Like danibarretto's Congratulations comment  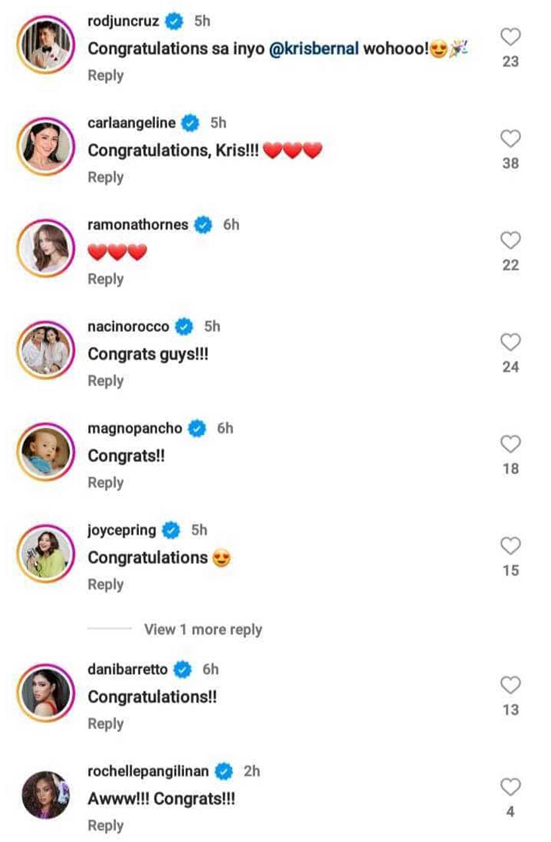tap(510, 686)
